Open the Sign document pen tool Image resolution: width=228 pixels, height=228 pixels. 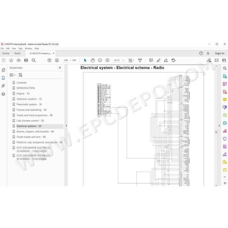[166, 60]
